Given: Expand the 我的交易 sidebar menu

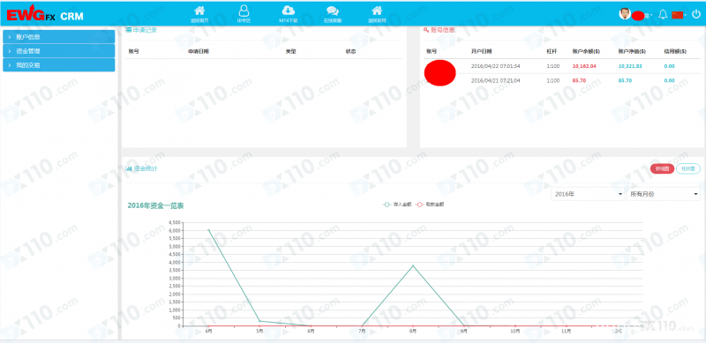Looking at the screenshot, I should [59, 65].
